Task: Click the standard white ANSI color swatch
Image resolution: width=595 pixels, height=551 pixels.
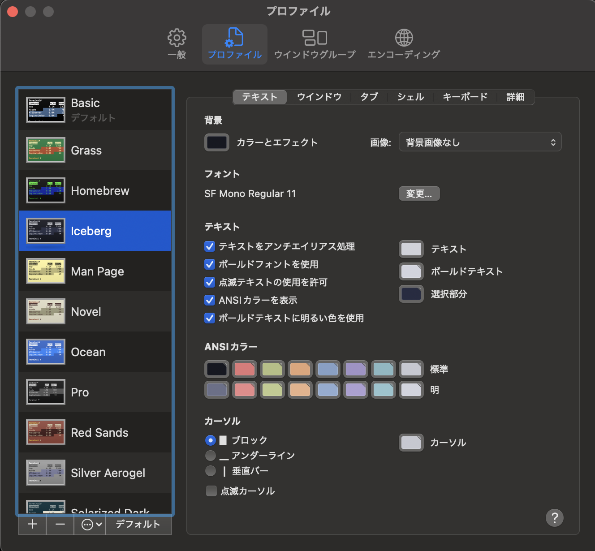Action: pyautogui.click(x=411, y=369)
